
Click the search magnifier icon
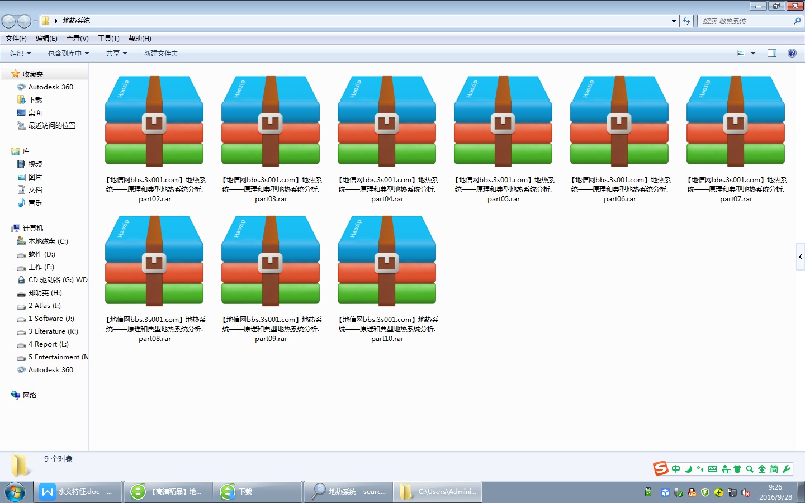pyautogui.click(x=797, y=21)
